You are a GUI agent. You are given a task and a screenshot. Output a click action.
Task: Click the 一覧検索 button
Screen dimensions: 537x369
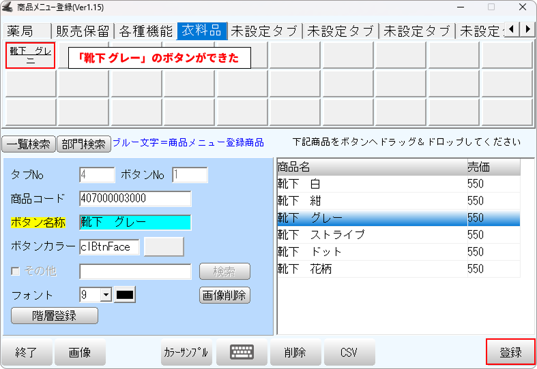(29, 144)
